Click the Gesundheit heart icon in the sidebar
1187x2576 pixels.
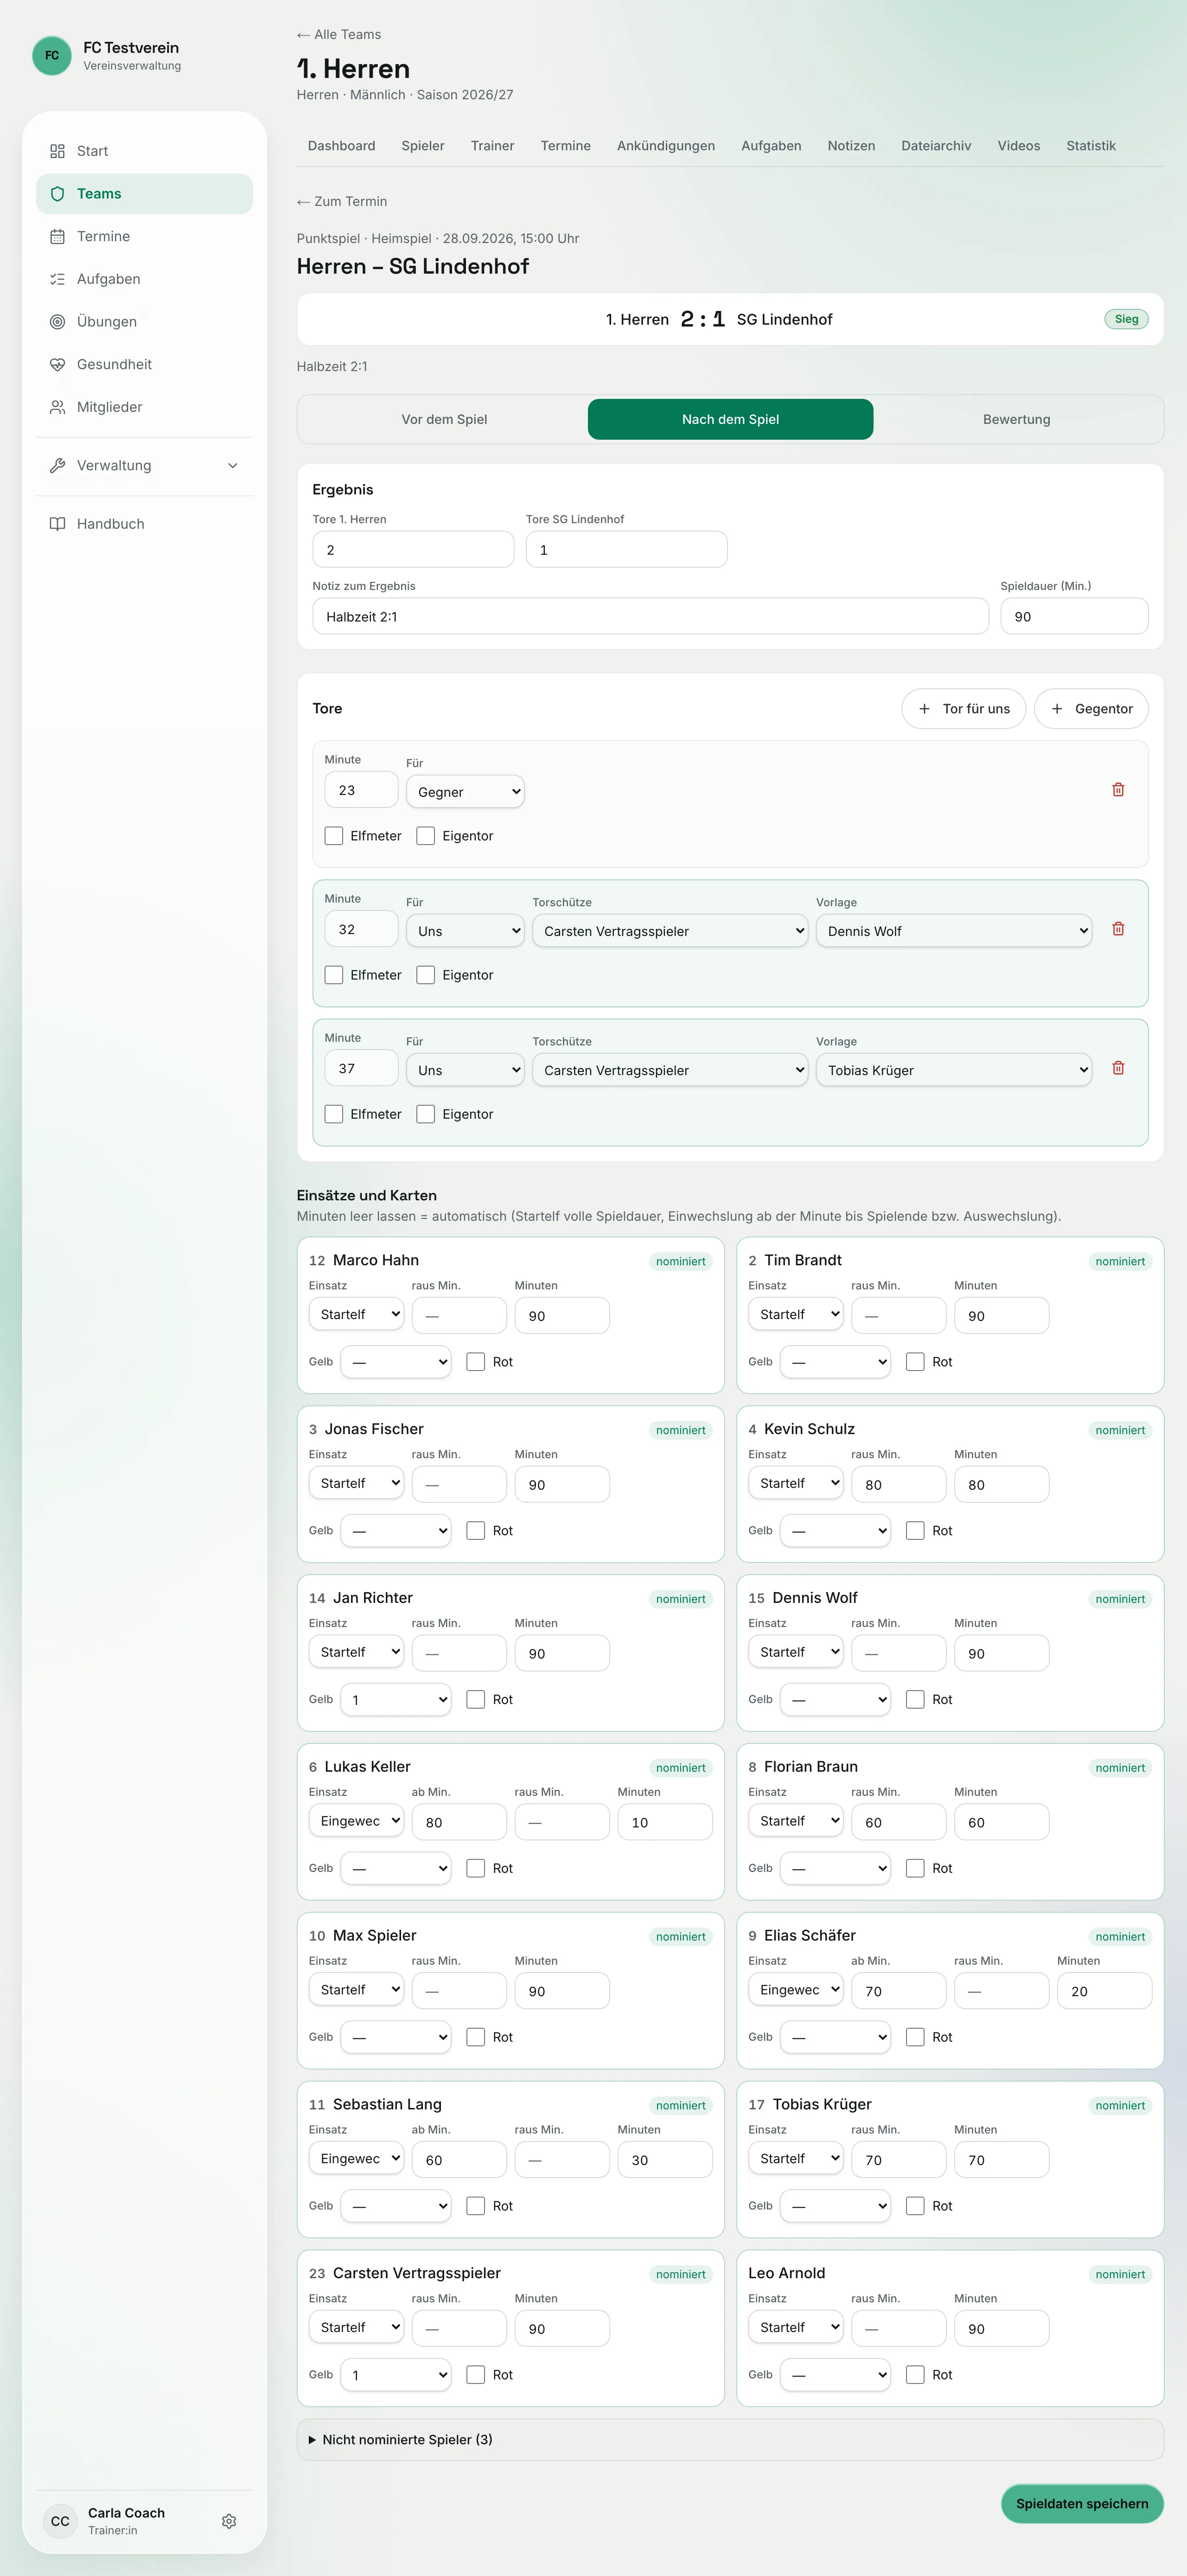coord(57,364)
